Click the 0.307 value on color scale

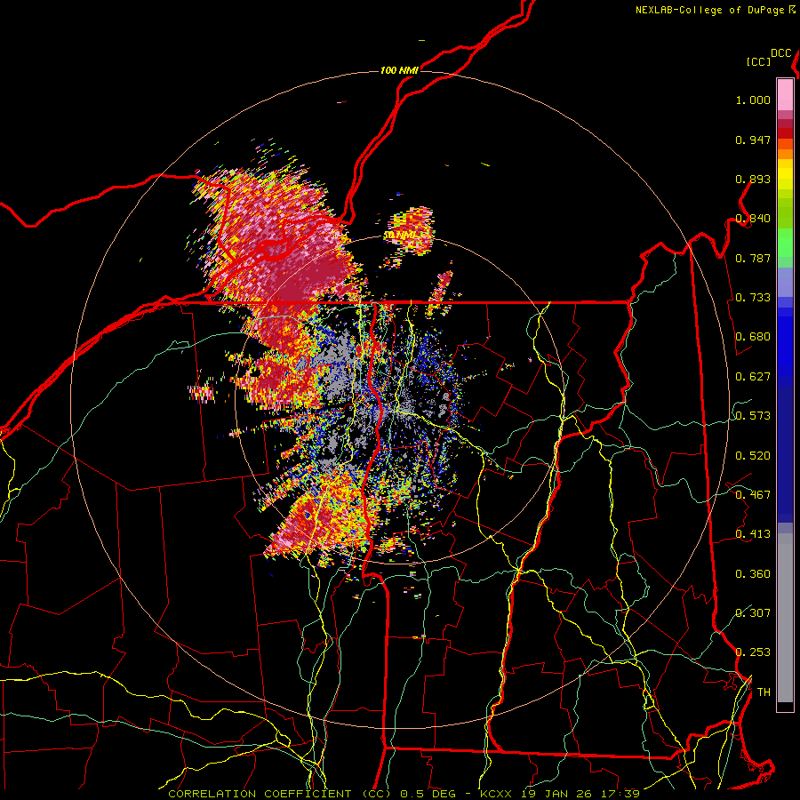[753, 613]
